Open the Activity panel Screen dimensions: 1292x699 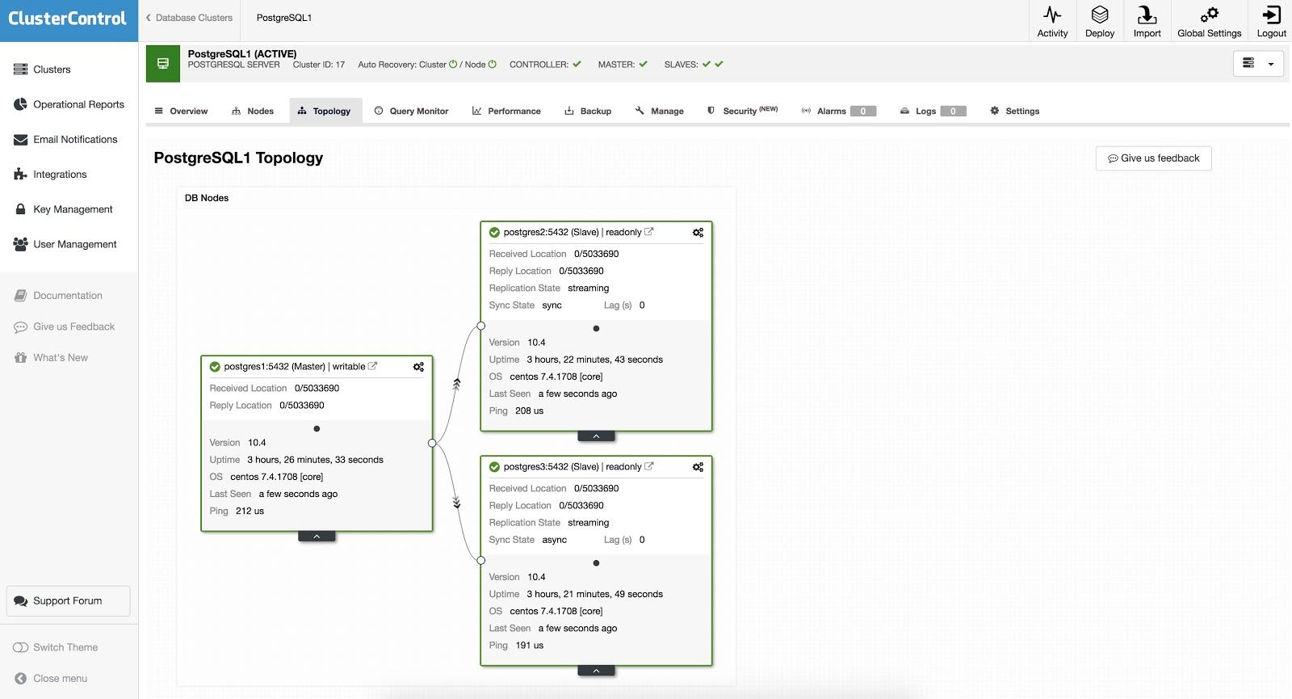(x=1052, y=21)
